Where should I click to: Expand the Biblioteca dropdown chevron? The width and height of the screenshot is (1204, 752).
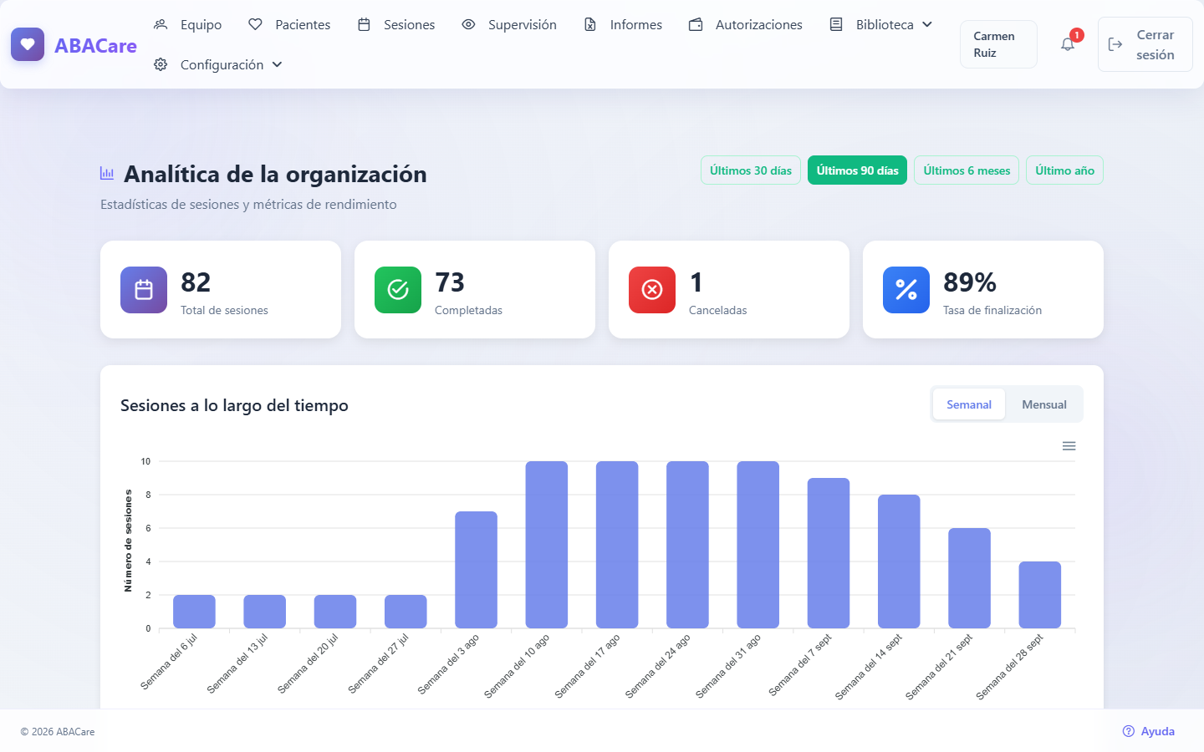click(x=927, y=24)
